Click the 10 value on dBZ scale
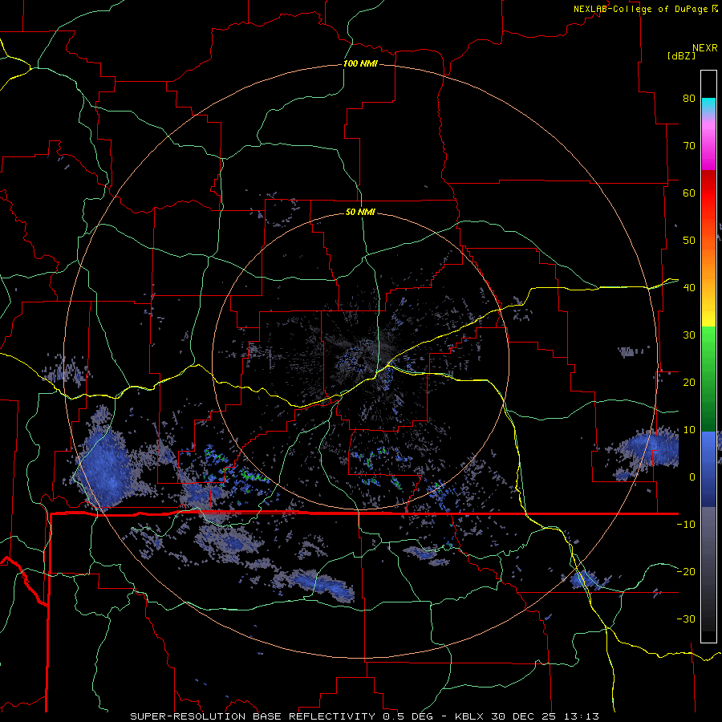 (689, 430)
